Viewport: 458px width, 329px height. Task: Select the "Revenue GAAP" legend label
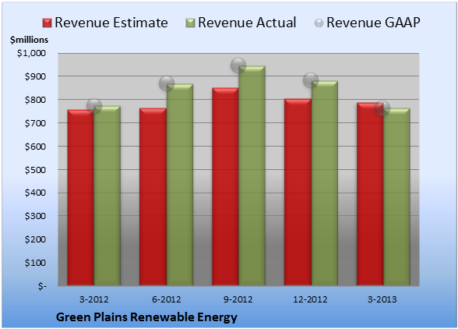pos(373,23)
